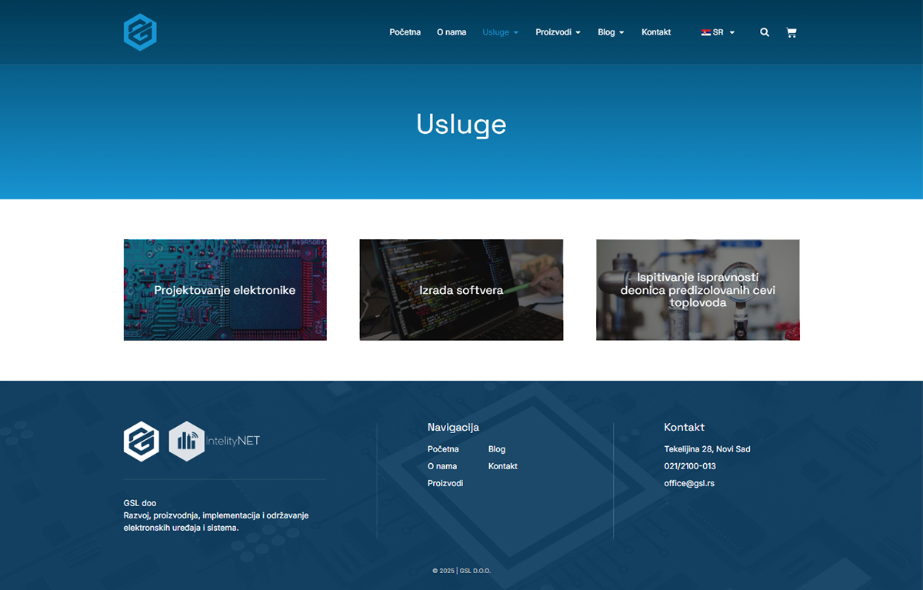Viewport: 923px width, 590px height.
Task: Click the phone number 021/2100-013
Action: click(690, 466)
